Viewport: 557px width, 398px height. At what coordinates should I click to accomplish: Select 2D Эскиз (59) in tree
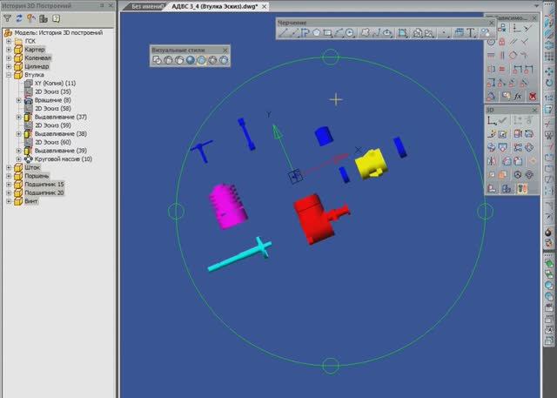pos(52,125)
